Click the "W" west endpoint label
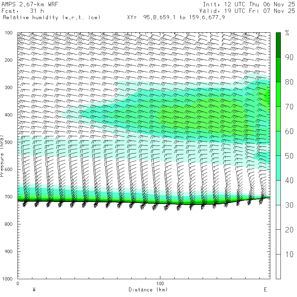This screenshot has width=297, height=297. pyautogui.click(x=34, y=290)
